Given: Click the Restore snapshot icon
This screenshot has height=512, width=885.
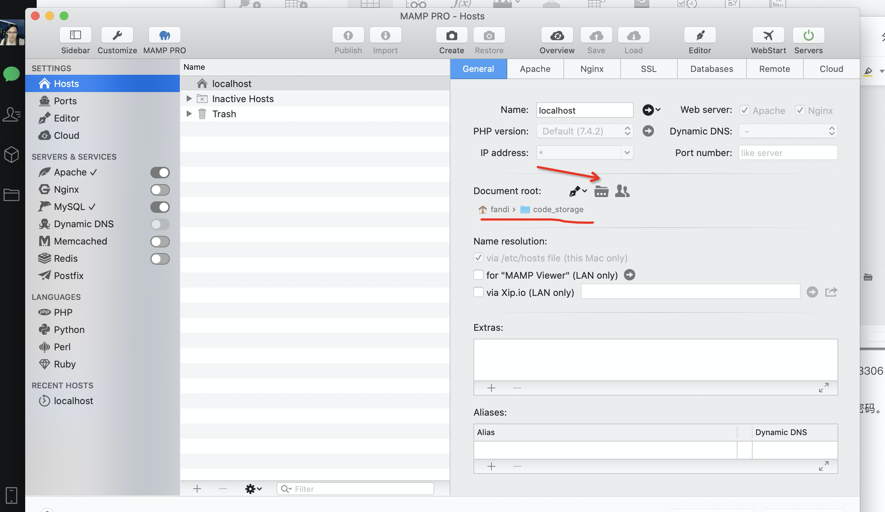Looking at the screenshot, I should [x=489, y=35].
